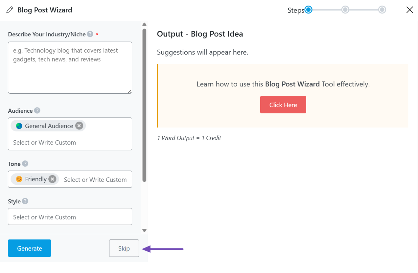Open the Tone select or write custom field

pos(95,180)
